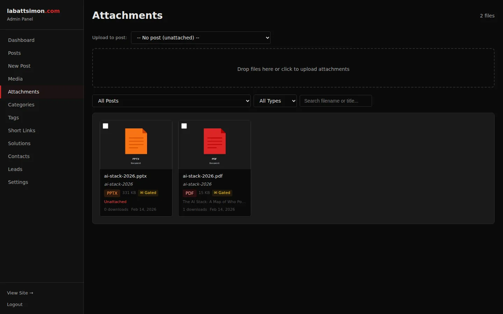Click the labattsimon.com logo
The image size is (503, 314).
tap(33, 11)
